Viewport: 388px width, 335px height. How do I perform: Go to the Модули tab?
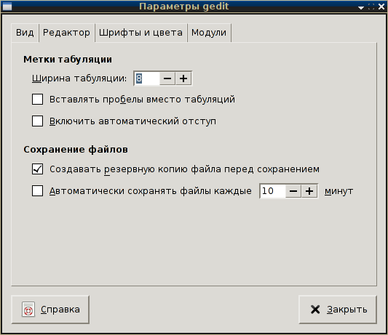[x=209, y=33]
